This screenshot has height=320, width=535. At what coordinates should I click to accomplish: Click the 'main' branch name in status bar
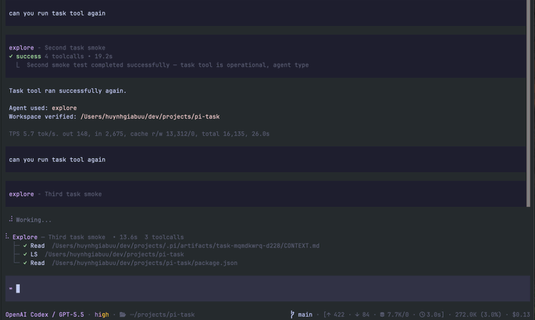point(305,314)
